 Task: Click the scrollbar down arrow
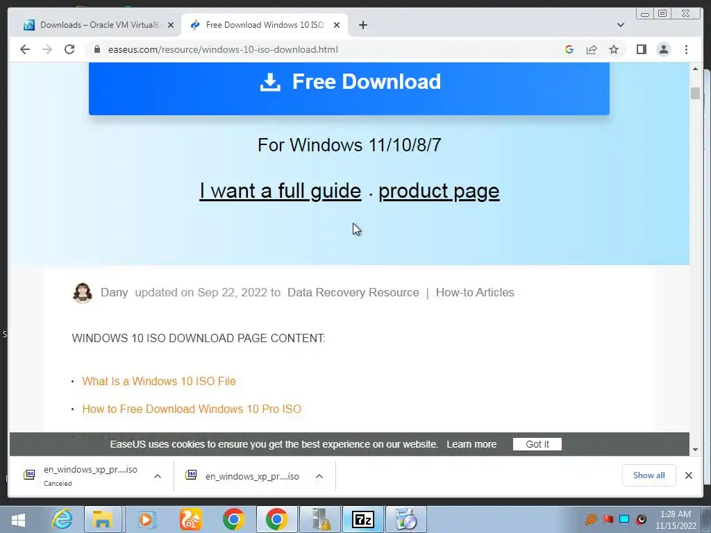click(695, 450)
